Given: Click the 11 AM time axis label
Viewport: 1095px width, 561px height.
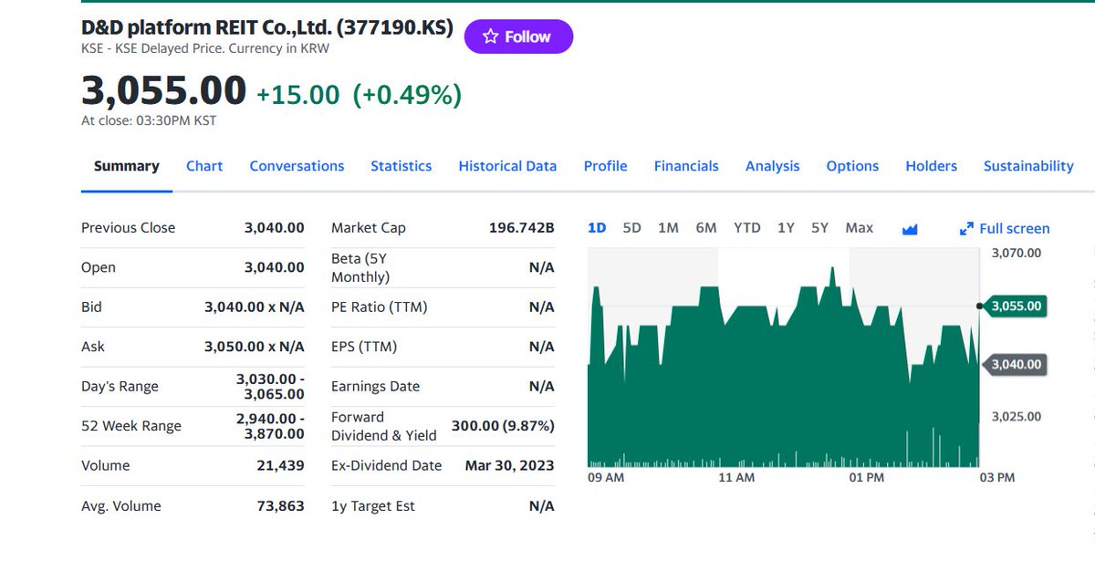Looking at the screenshot, I should coord(736,477).
